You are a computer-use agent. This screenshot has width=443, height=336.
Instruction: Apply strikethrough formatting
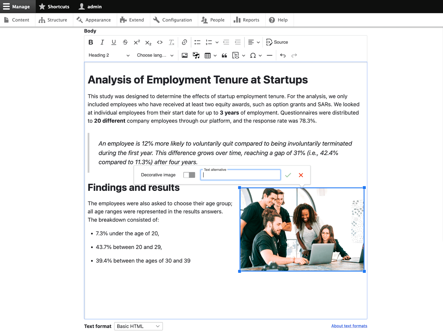click(x=125, y=42)
